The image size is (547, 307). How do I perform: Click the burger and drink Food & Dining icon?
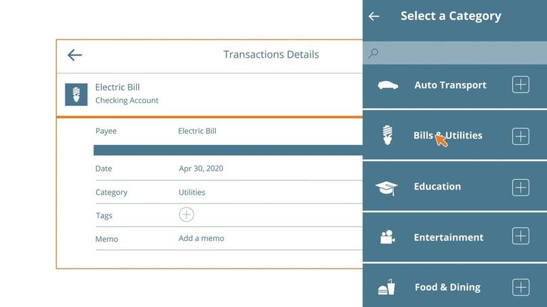(x=387, y=288)
